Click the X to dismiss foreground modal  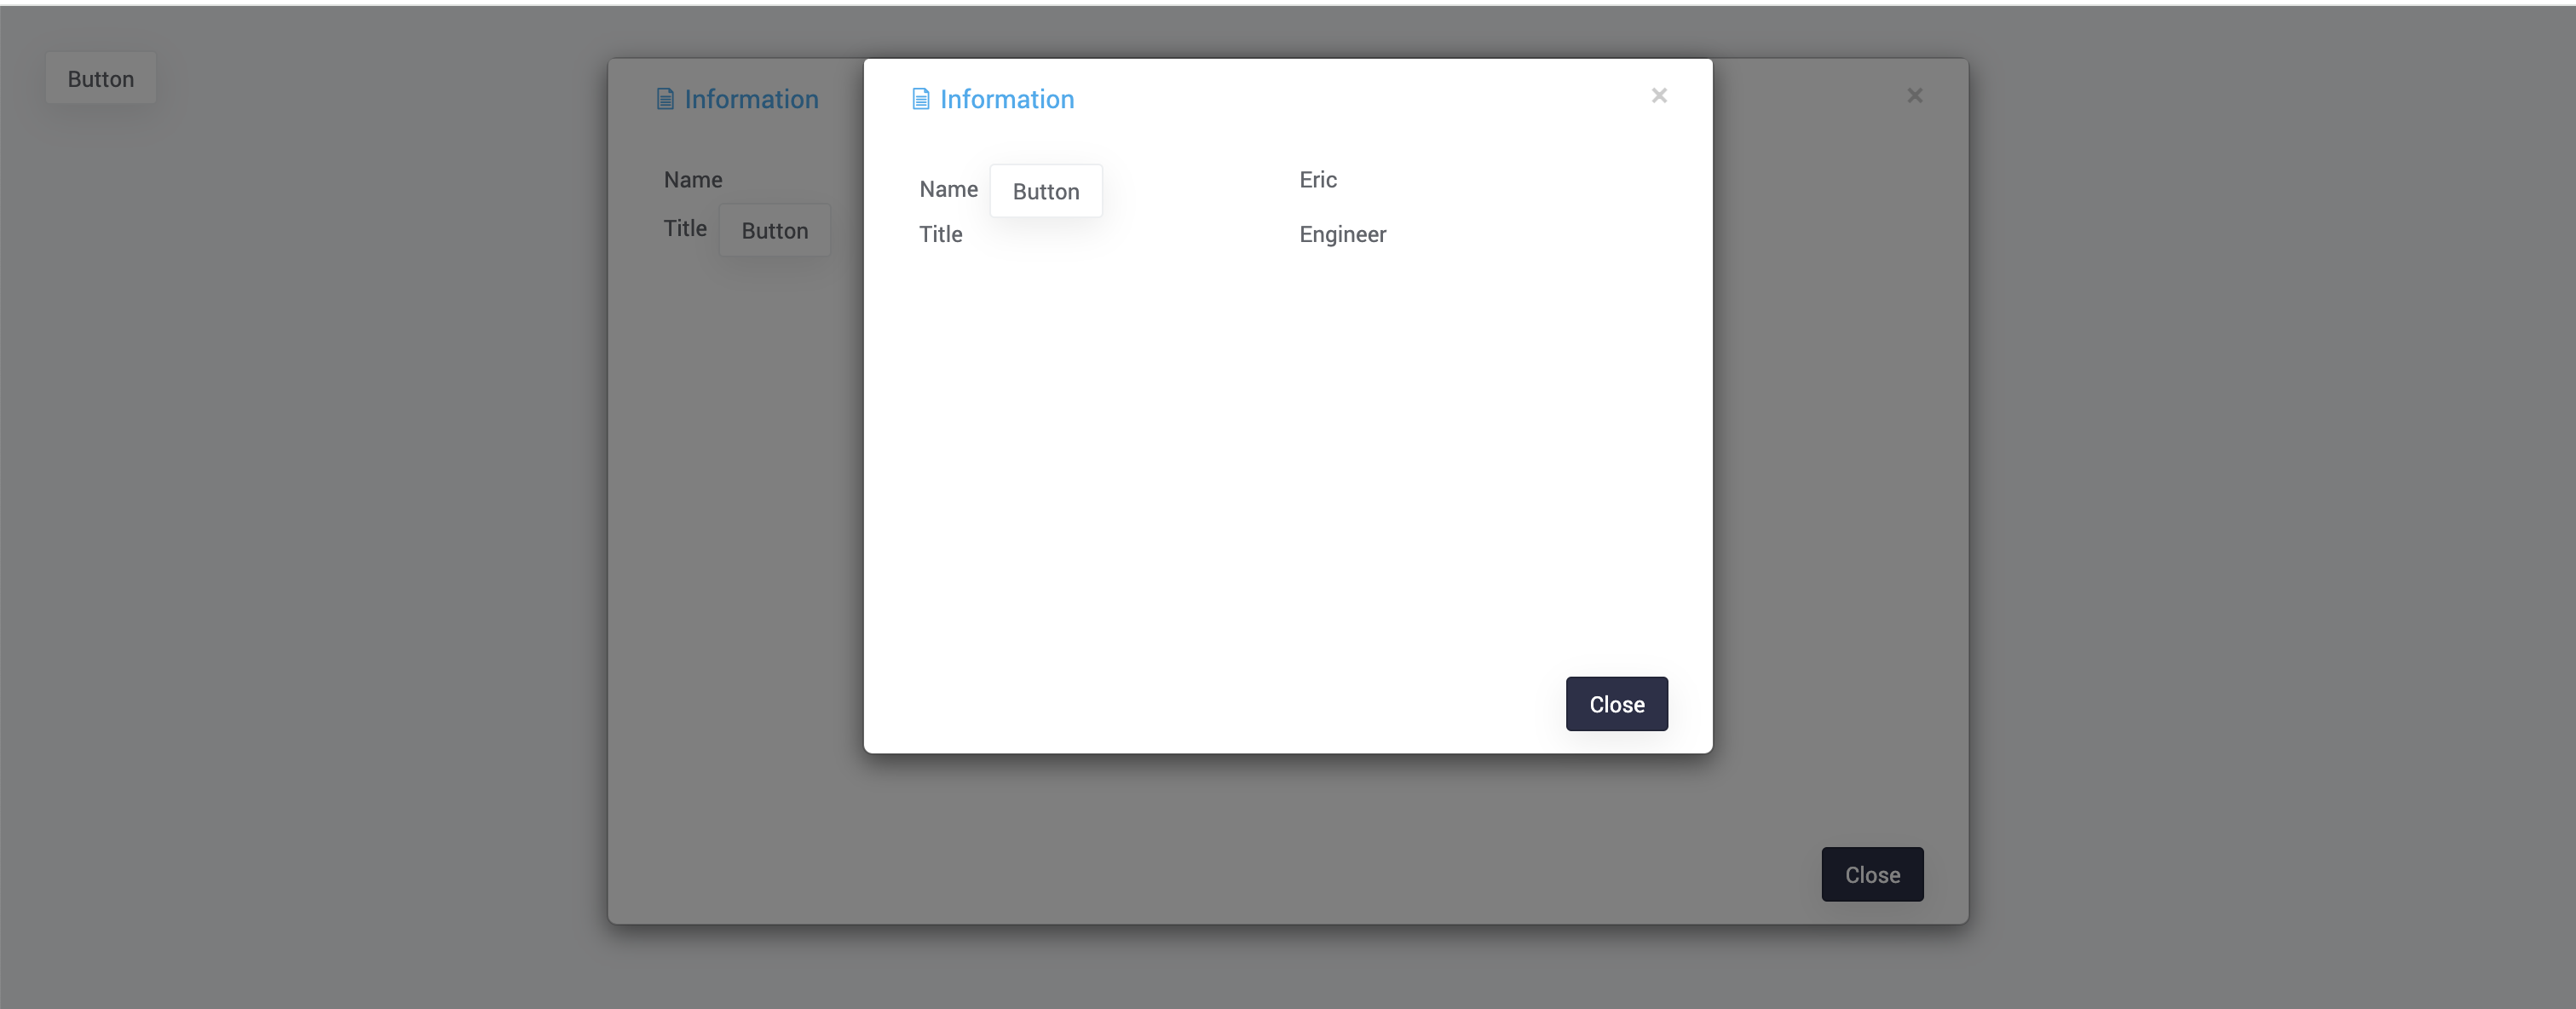[x=1659, y=95]
